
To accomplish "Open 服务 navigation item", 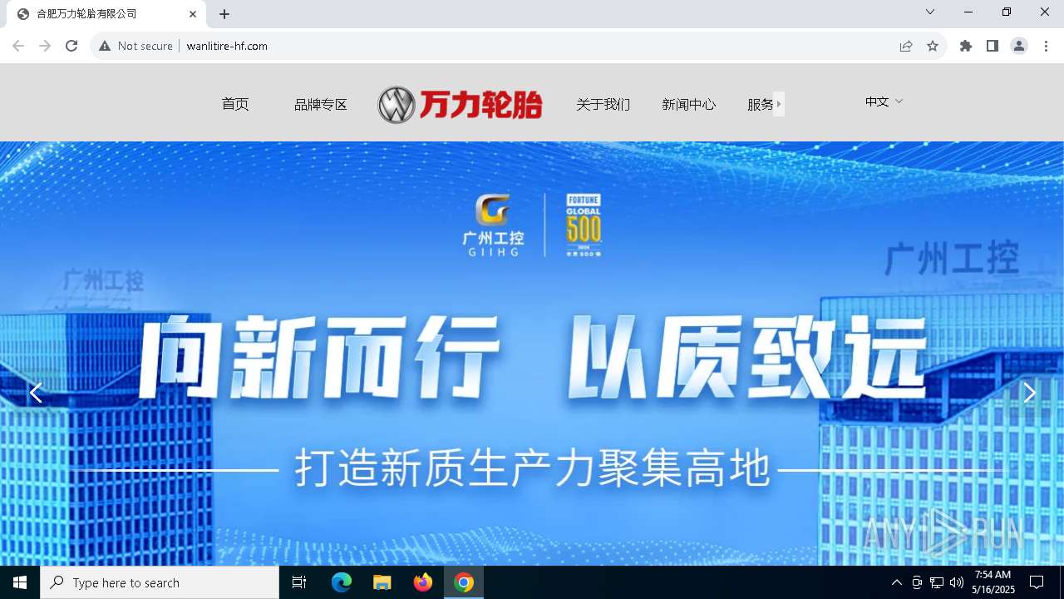I will click(x=761, y=104).
